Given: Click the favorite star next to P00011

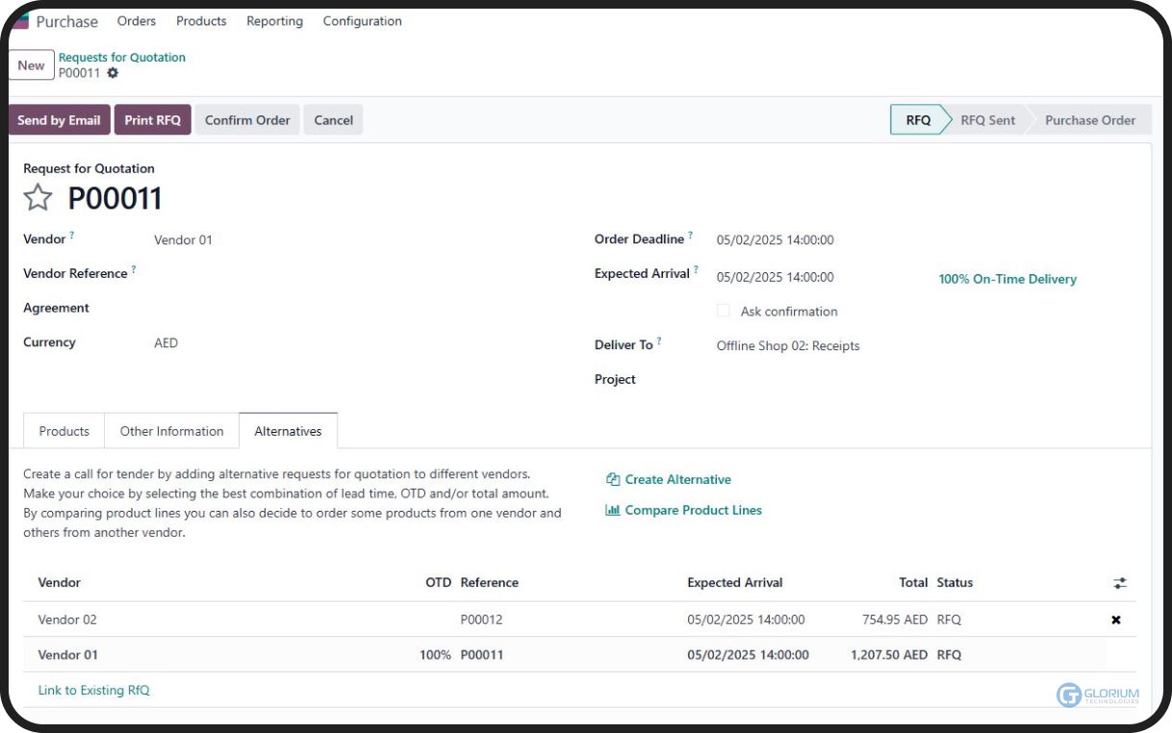Looking at the screenshot, I should (x=38, y=198).
